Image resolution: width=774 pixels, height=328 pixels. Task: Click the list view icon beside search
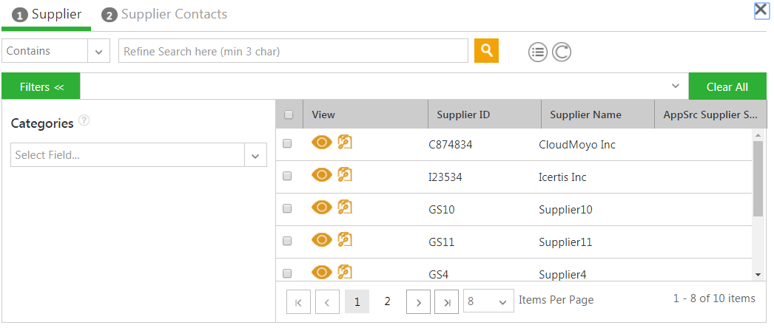[x=537, y=52]
